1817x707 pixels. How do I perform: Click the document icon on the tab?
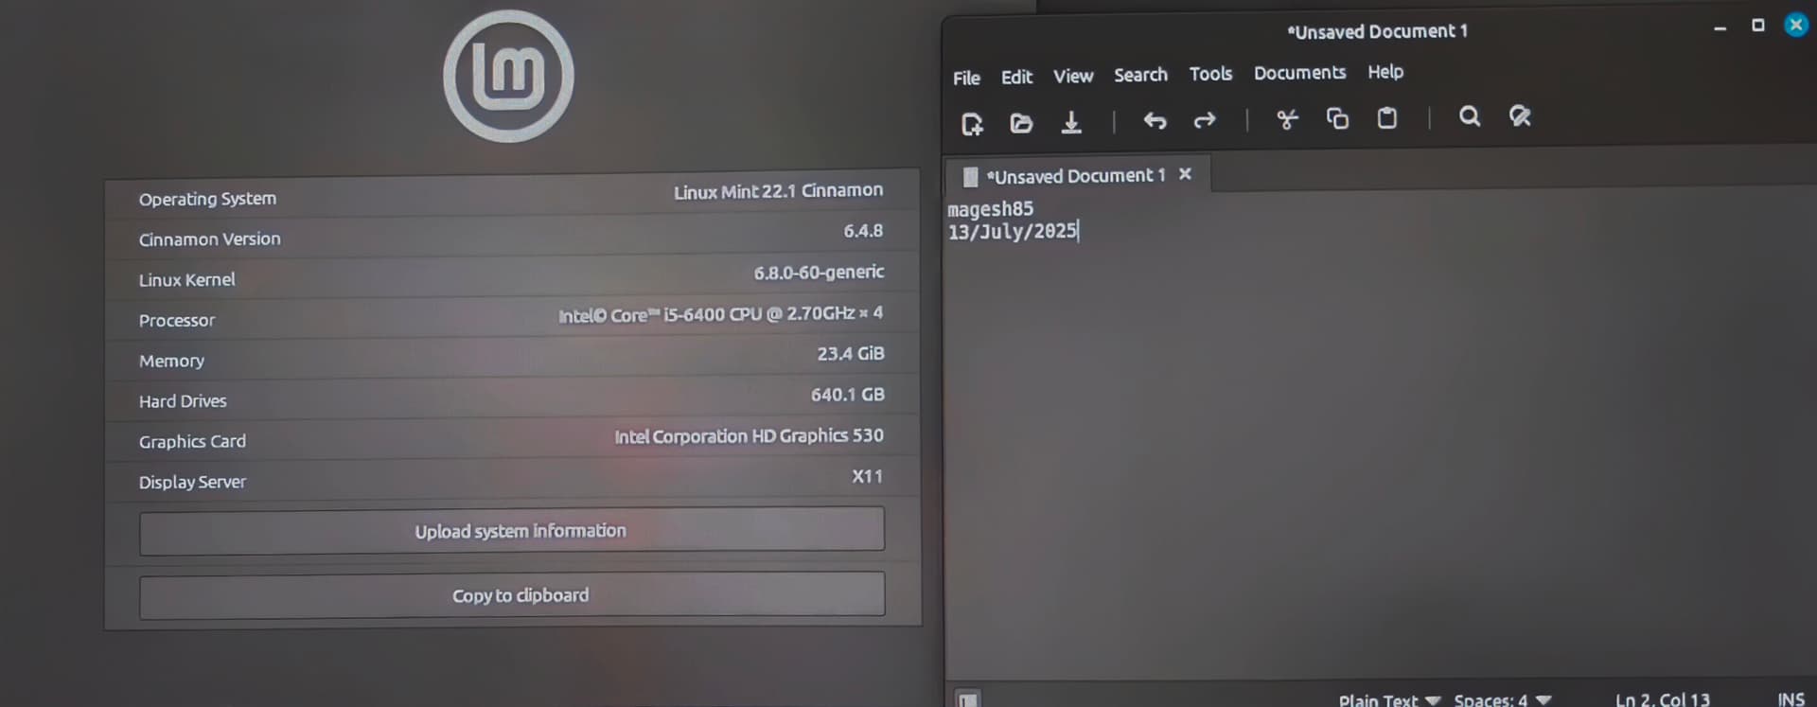(970, 177)
